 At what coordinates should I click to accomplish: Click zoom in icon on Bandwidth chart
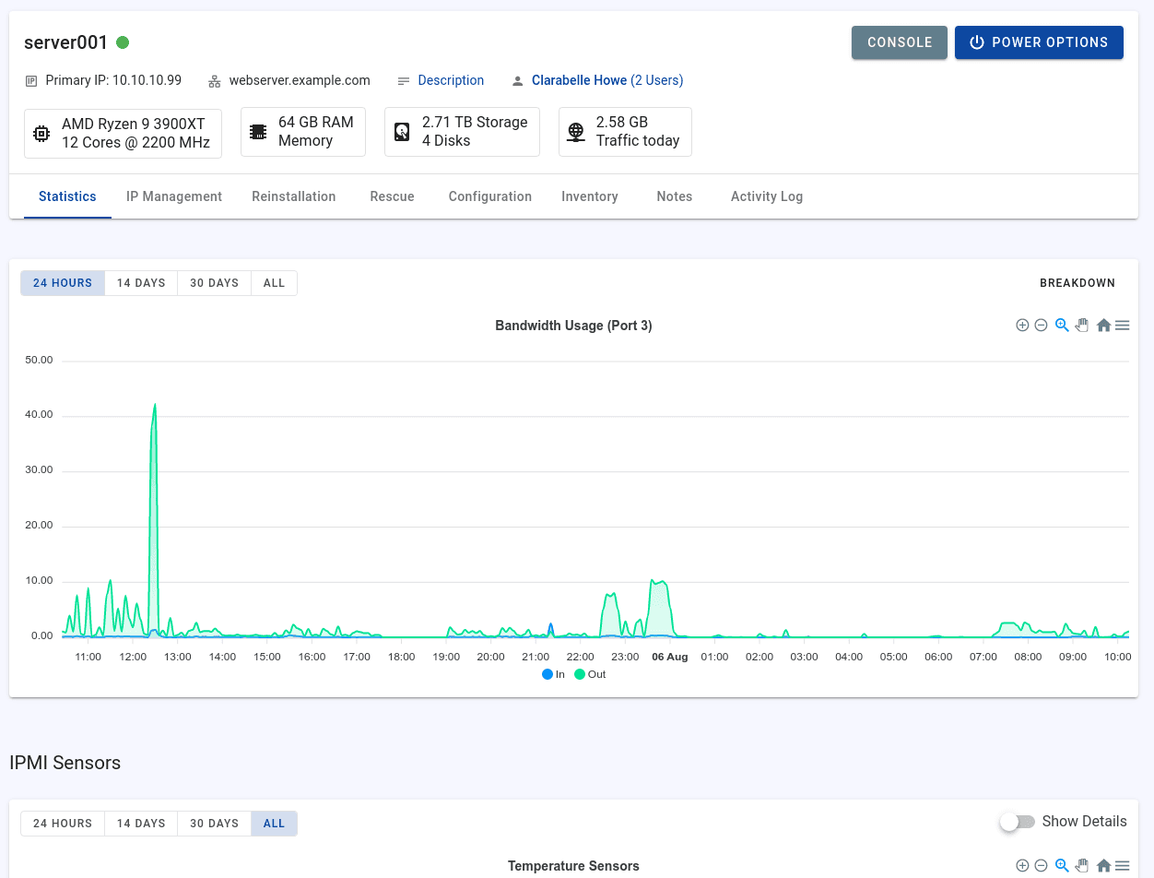pos(1022,326)
